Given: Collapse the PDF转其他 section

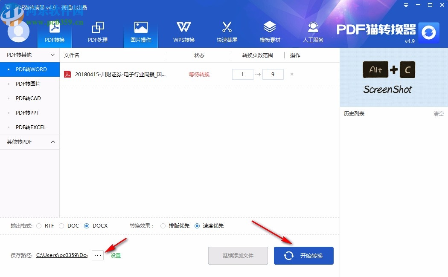Looking at the screenshot, I should pos(30,55).
